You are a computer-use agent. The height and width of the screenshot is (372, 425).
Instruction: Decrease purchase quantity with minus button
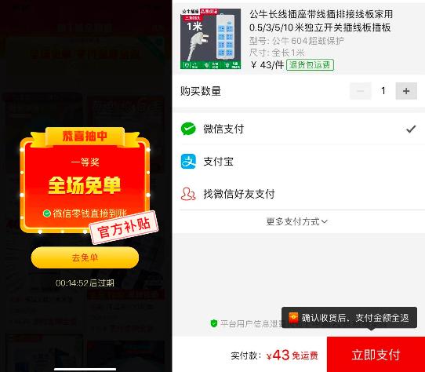pos(361,91)
